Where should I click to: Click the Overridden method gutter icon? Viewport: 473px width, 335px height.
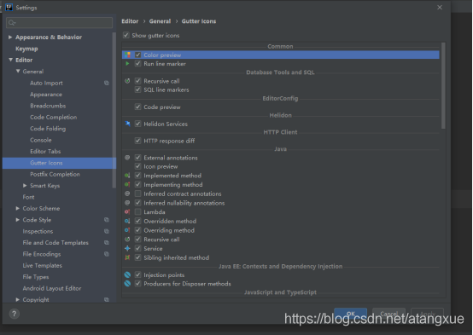(x=127, y=221)
